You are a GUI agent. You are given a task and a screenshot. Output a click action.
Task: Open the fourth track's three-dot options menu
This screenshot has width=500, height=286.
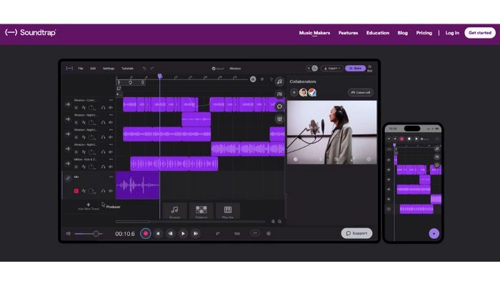[111, 144]
